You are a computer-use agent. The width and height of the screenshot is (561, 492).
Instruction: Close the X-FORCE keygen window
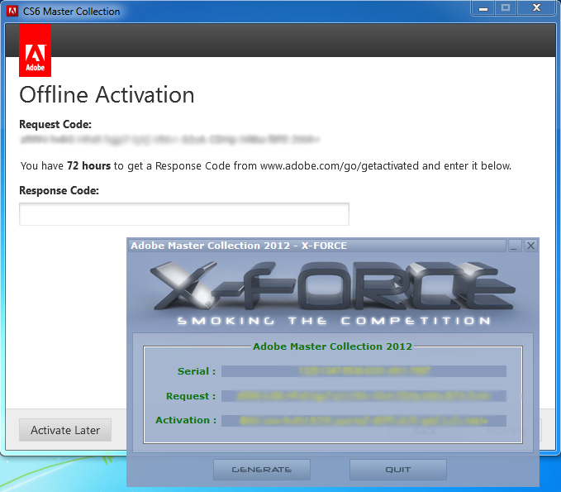tap(531, 246)
